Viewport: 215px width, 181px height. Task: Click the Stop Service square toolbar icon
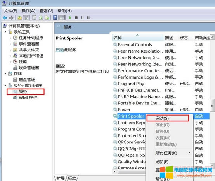[x=76, y=18]
